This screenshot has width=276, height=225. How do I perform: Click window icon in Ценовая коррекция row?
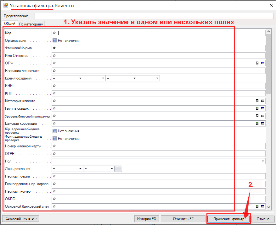[x=262, y=123]
